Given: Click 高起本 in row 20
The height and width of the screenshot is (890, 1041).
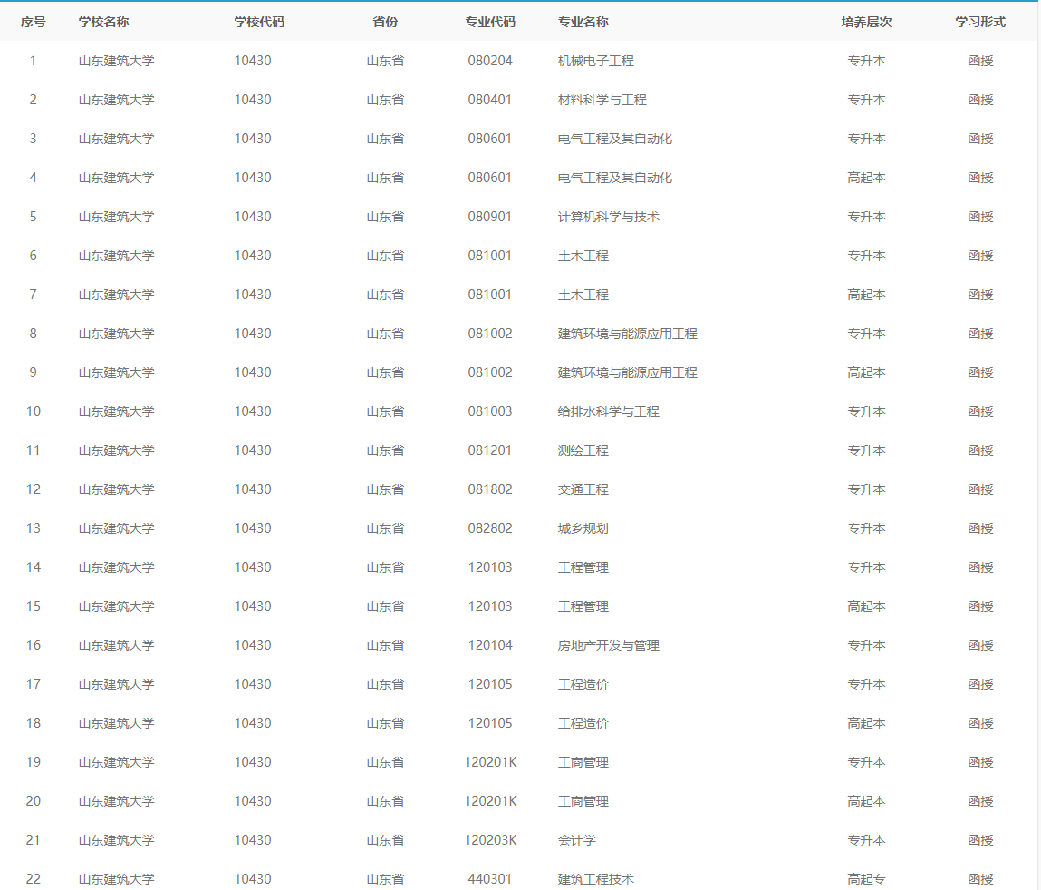Looking at the screenshot, I should pyautogui.click(x=866, y=802).
